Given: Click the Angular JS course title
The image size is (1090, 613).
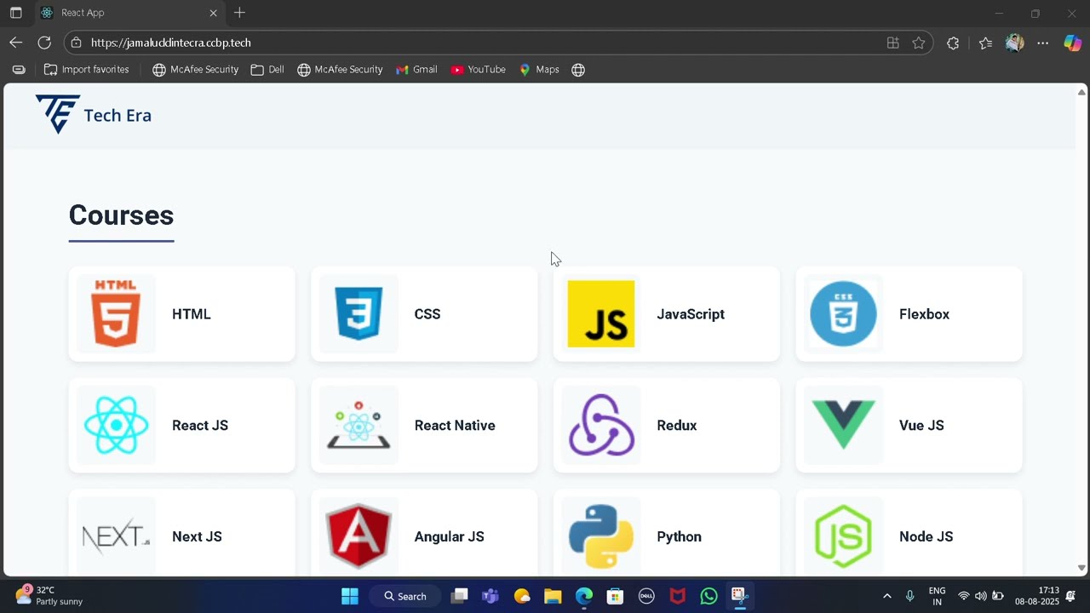Looking at the screenshot, I should point(449,537).
